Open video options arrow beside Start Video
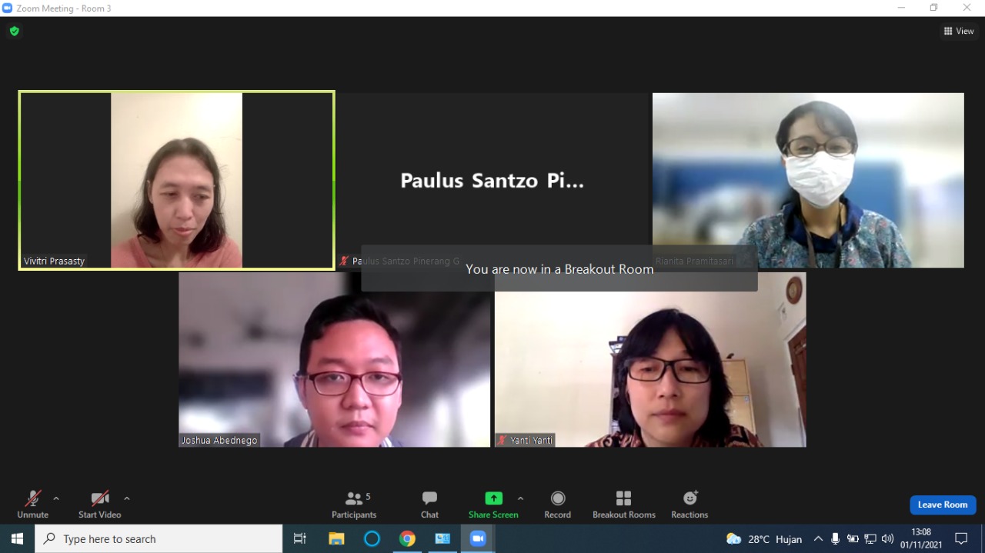Viewport: 985px width, 553px height. 127,498
